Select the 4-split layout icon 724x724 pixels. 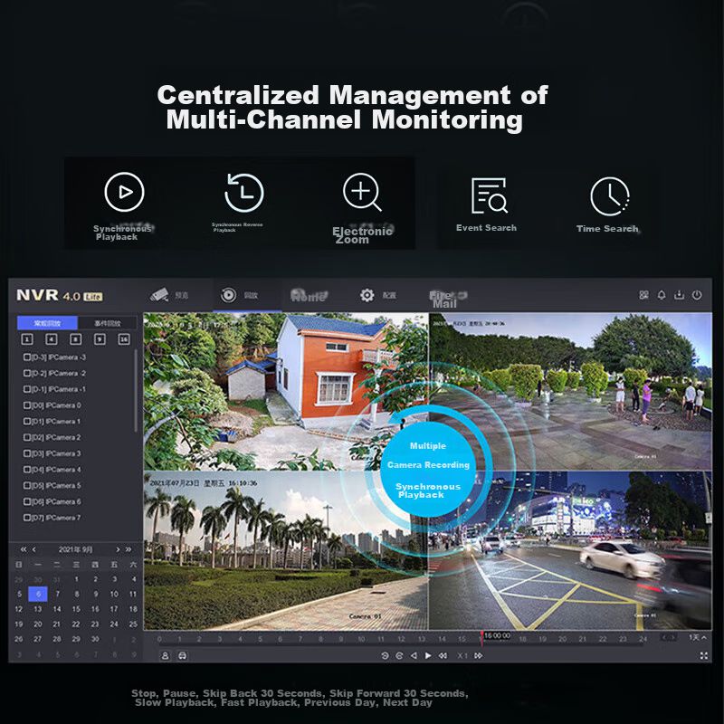(52, 339)
